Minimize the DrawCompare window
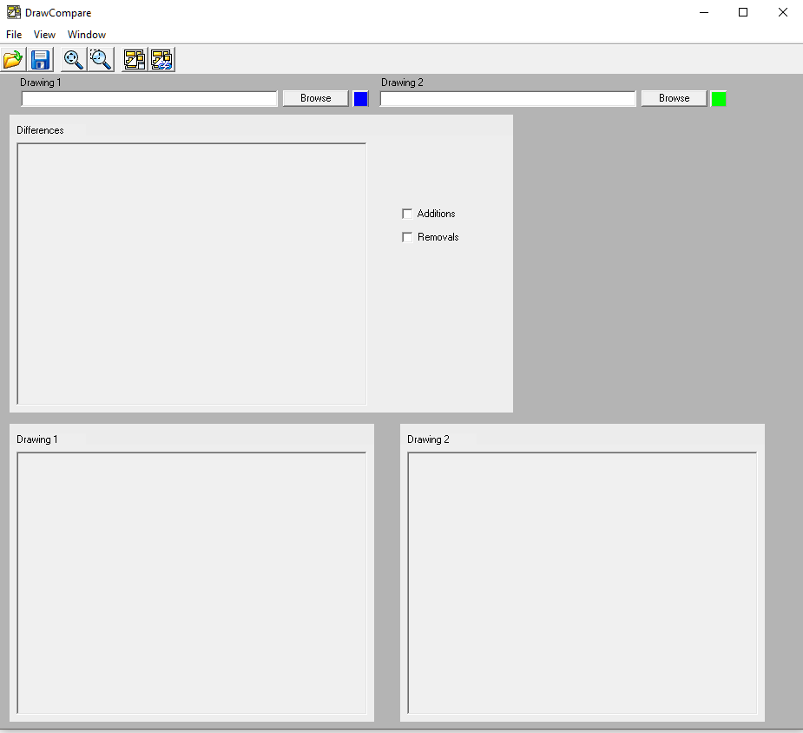The height and width of the screenshot is (733, 803). (x=704, y=12)
